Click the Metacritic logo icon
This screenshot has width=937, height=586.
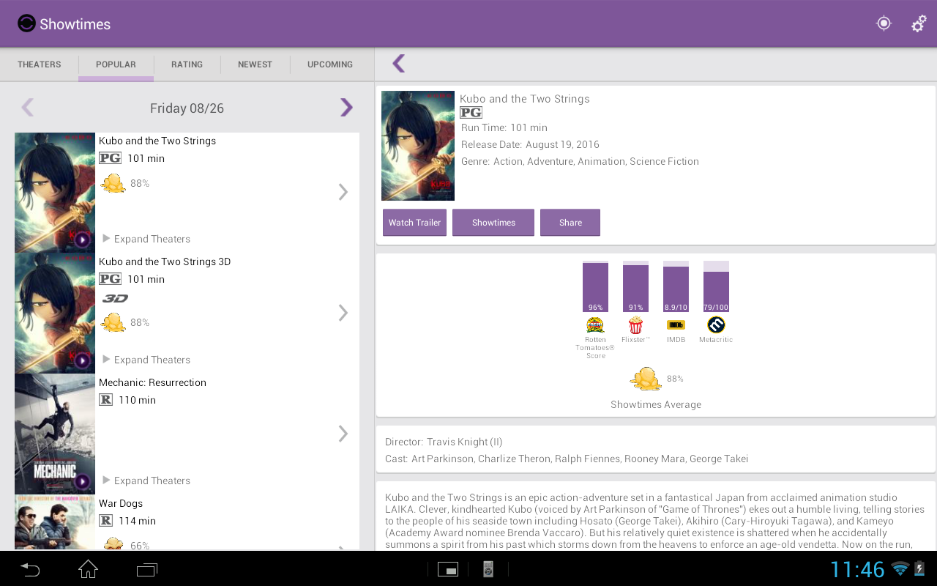pos(716,324)
